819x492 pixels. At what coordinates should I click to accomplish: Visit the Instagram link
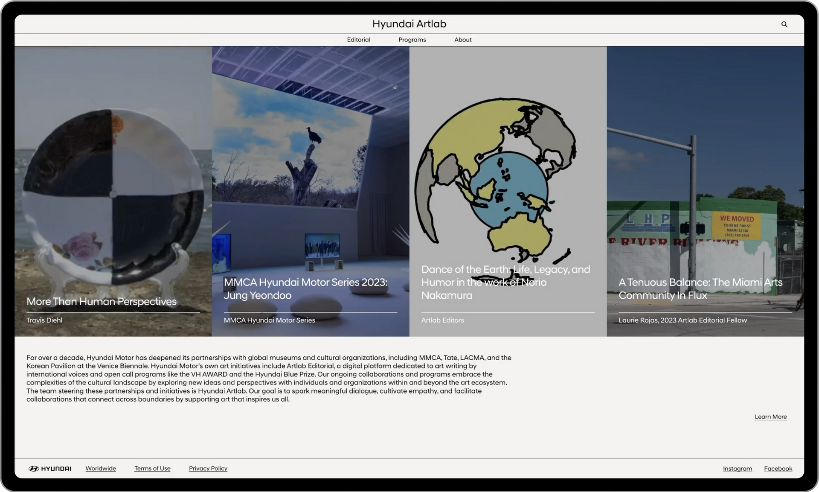tap(737, 469)
